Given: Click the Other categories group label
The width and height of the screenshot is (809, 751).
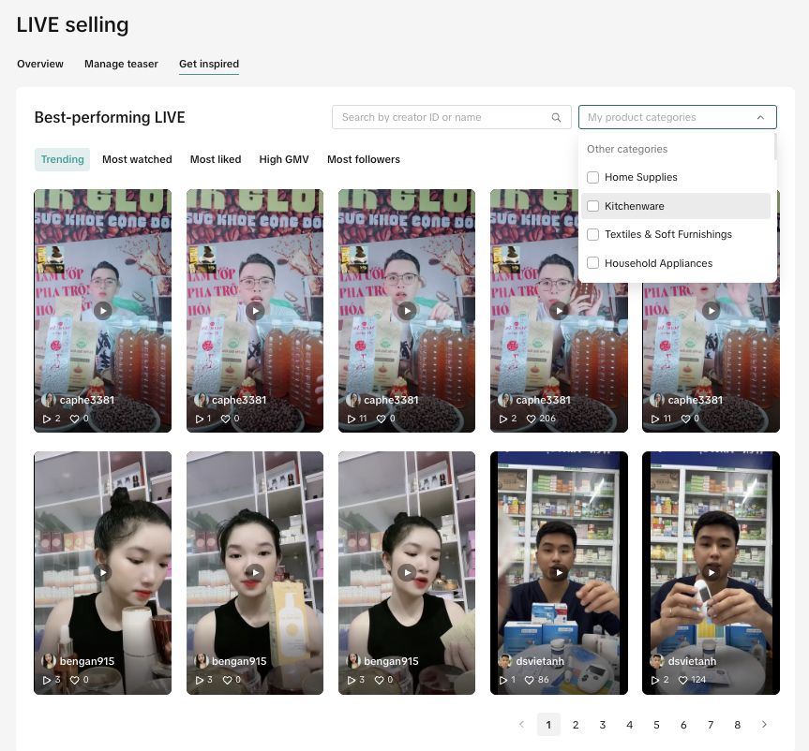Looking at the screenshot, I should pos(627,150).
